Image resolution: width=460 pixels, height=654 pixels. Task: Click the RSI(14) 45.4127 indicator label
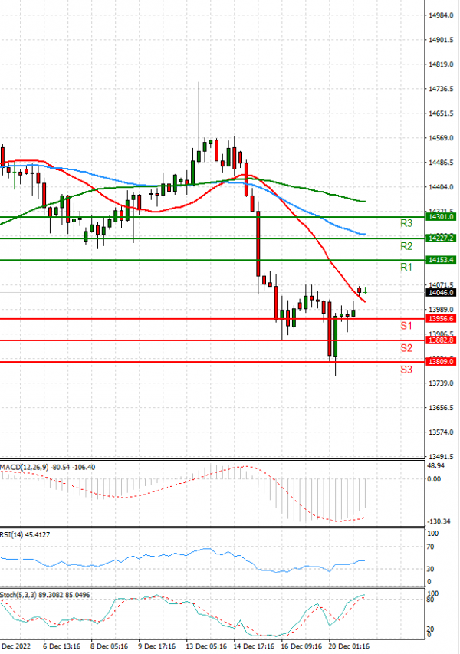(25, 534)
